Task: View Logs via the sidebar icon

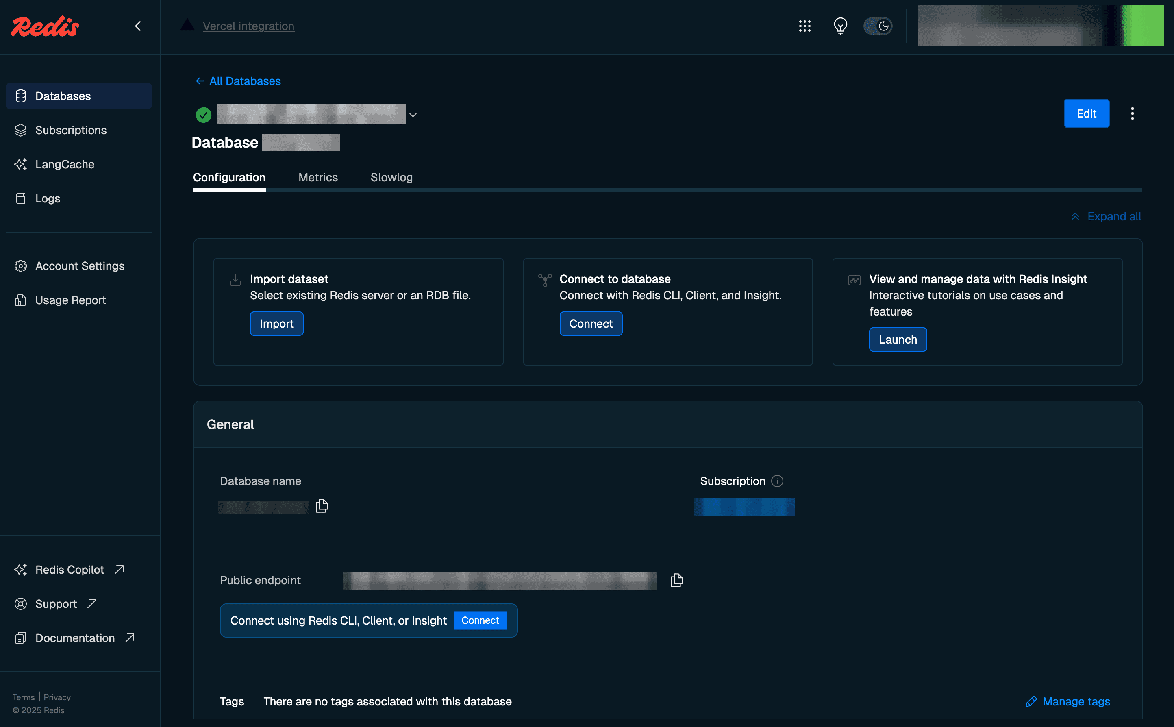Action: (x=48, y=198)
